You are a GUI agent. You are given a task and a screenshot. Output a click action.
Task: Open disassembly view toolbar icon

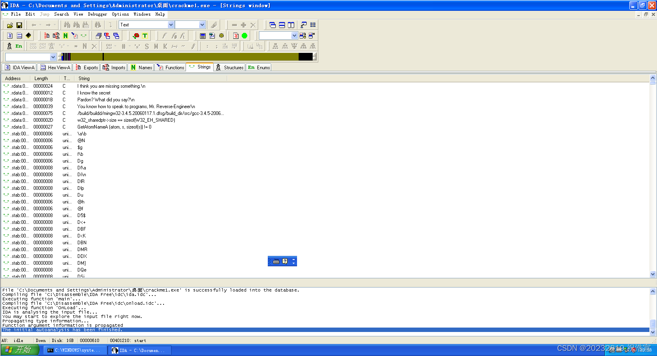10,36
